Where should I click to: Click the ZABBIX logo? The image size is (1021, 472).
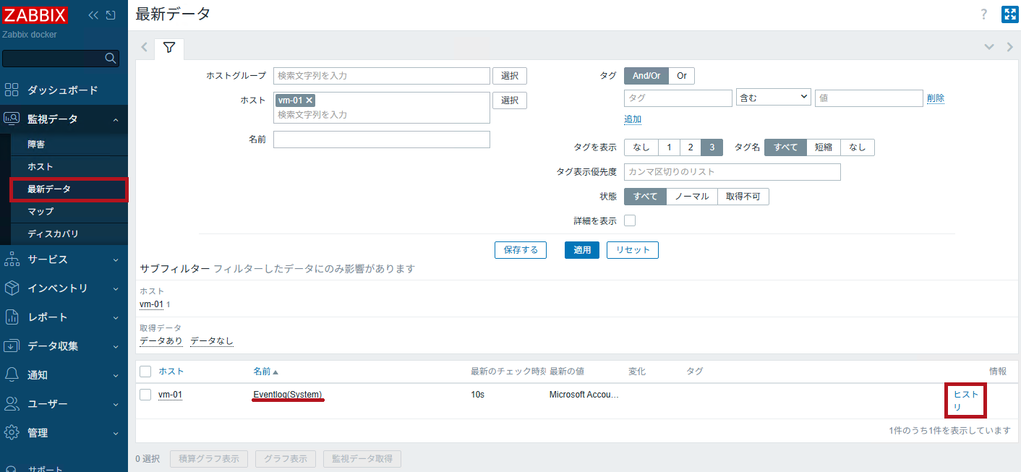(x=35, y=15)
